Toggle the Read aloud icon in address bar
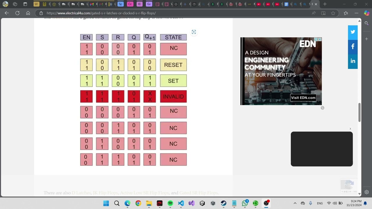 pyautogui.click(x=314, y=13)
